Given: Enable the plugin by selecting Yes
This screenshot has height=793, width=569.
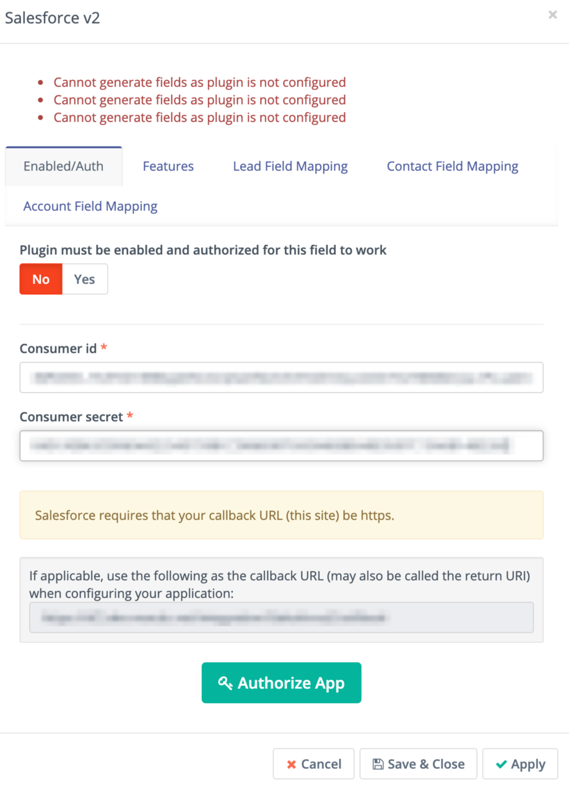Looking at the screenshot, I should pyautogui.click(x=84, y=279).
